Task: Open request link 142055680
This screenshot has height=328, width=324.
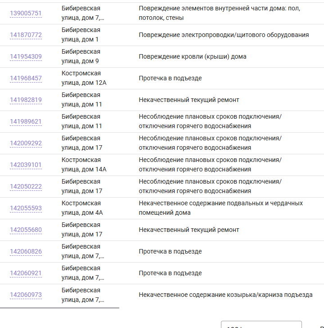Action: tap(26, 230)
